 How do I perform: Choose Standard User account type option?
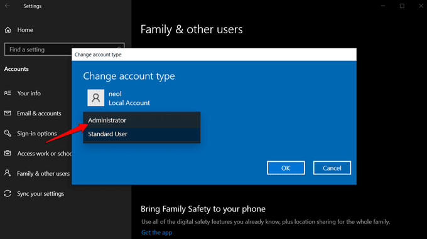[x=142, y=134]
